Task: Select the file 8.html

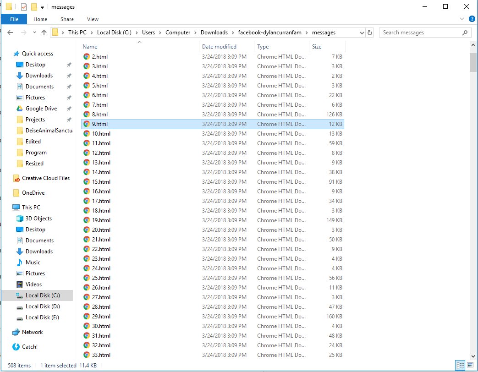Action: pyautogui.click(x=213, y=115)
